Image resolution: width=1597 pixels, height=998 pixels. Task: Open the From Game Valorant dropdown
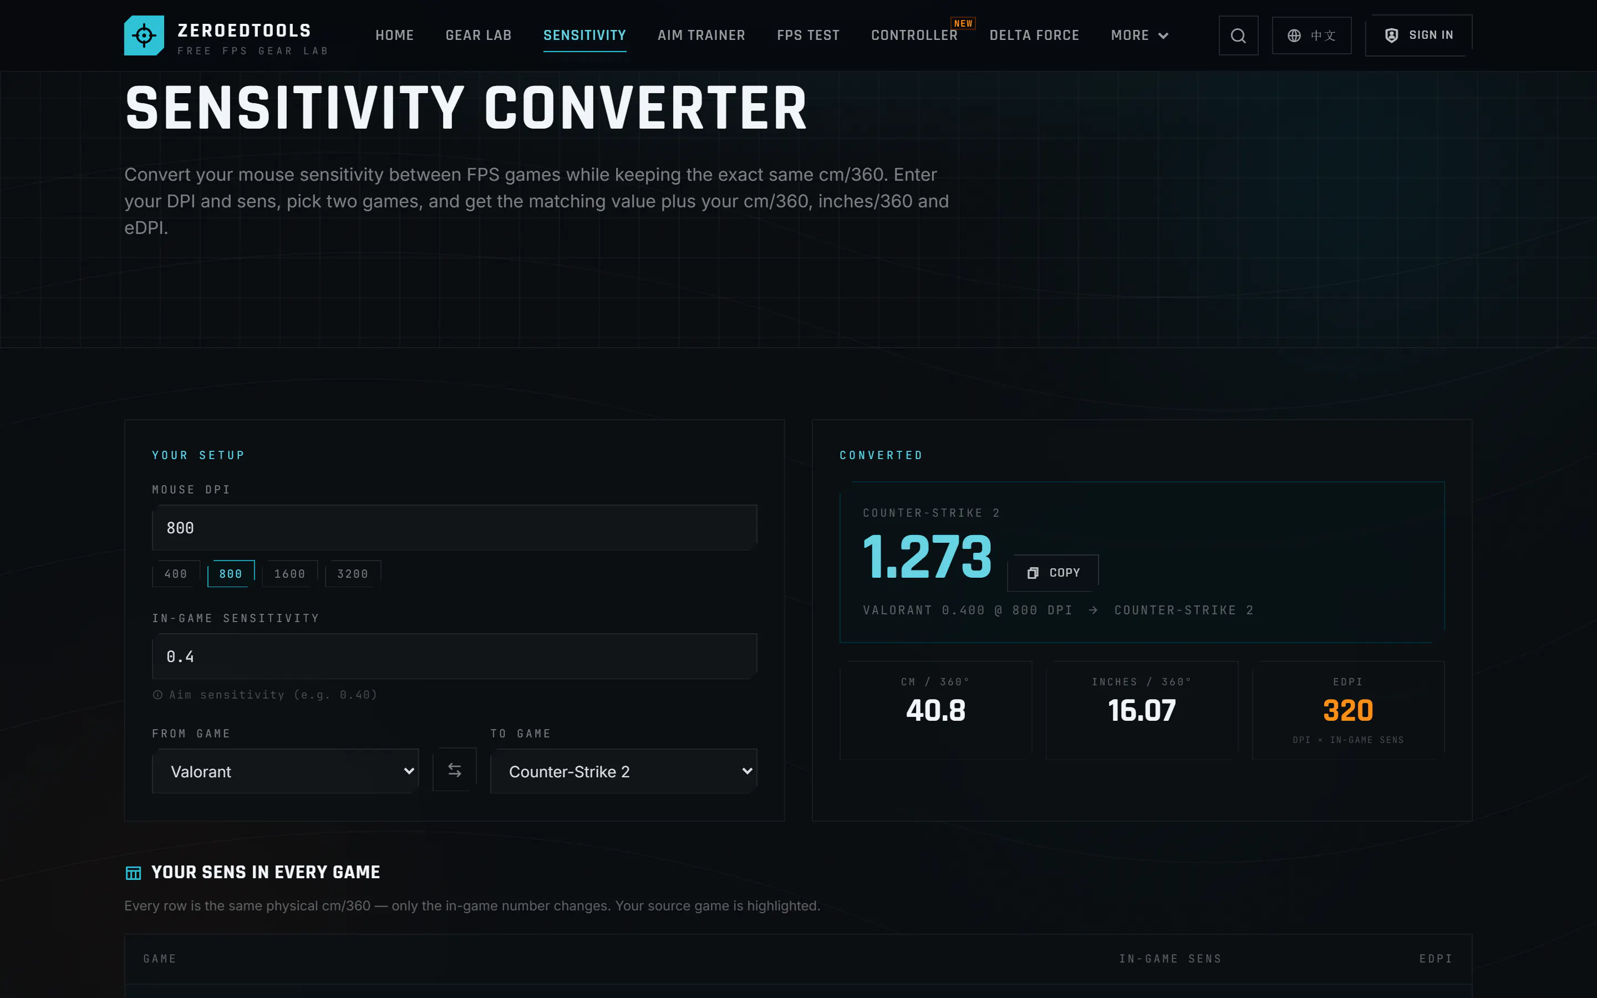tap(285, 771)
